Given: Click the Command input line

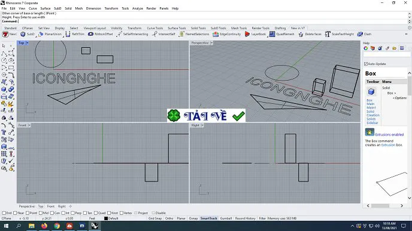Looking at the screenshot, I should coord(205,21).
